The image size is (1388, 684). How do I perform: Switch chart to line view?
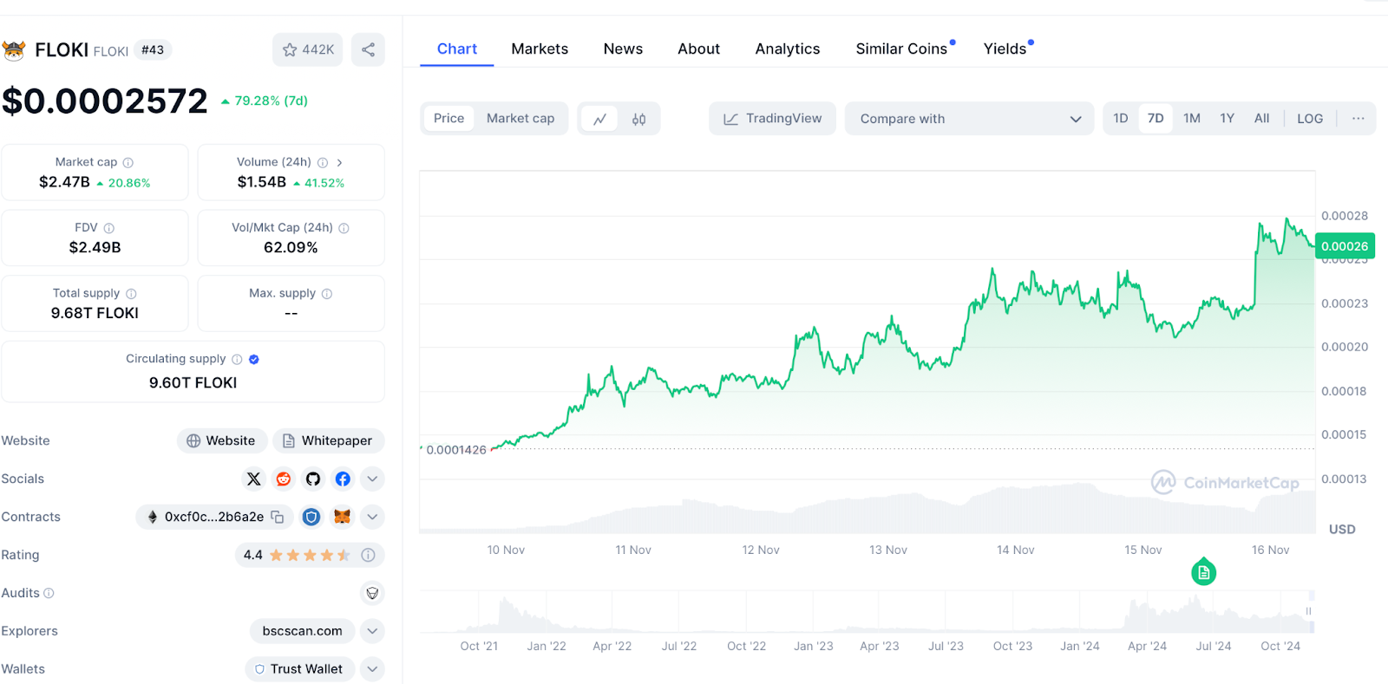pyautogui.click(x=599, y=119)
